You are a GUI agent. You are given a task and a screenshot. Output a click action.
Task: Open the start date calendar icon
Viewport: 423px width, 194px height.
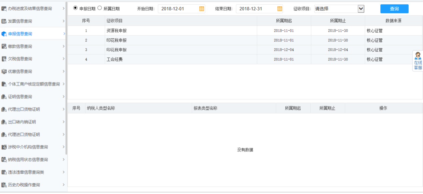point(202,9)
